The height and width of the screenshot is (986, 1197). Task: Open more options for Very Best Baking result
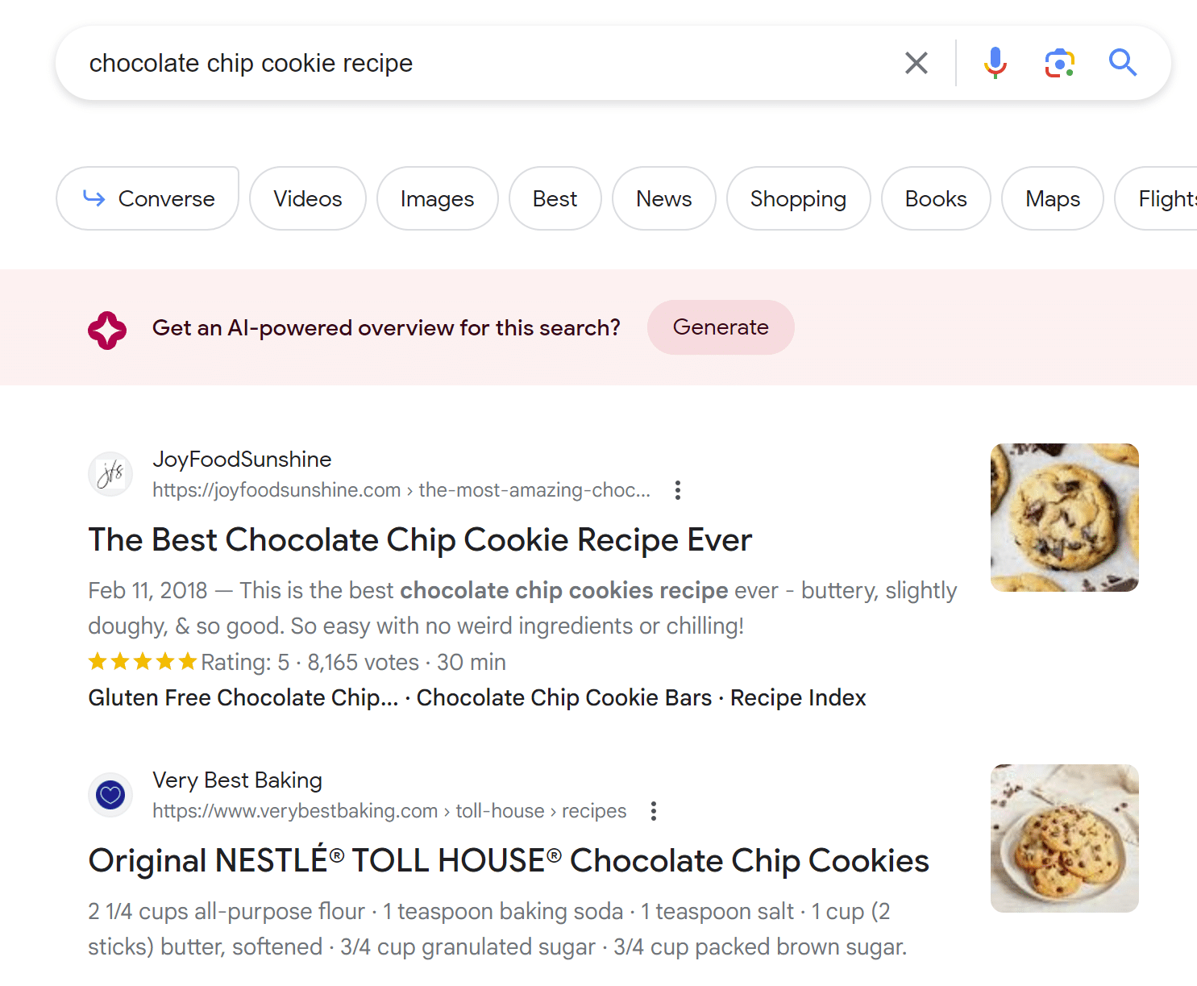pos(654,811)
